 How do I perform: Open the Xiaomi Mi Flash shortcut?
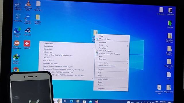tap(17, 44)
